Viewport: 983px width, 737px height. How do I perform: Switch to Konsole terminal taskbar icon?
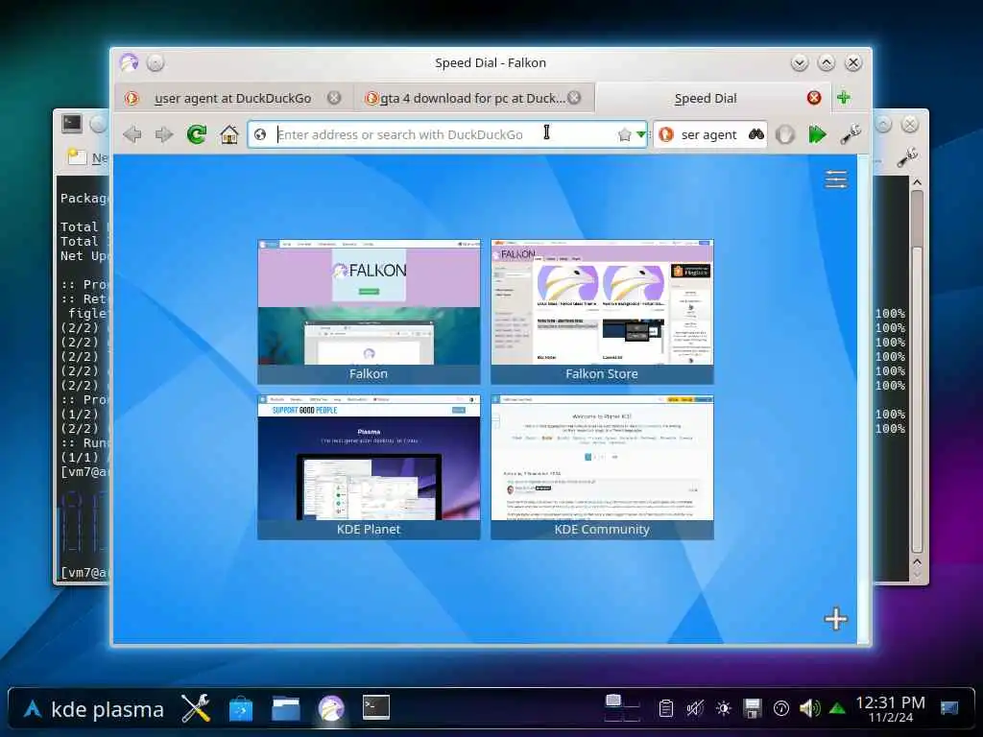coord(376,707)
